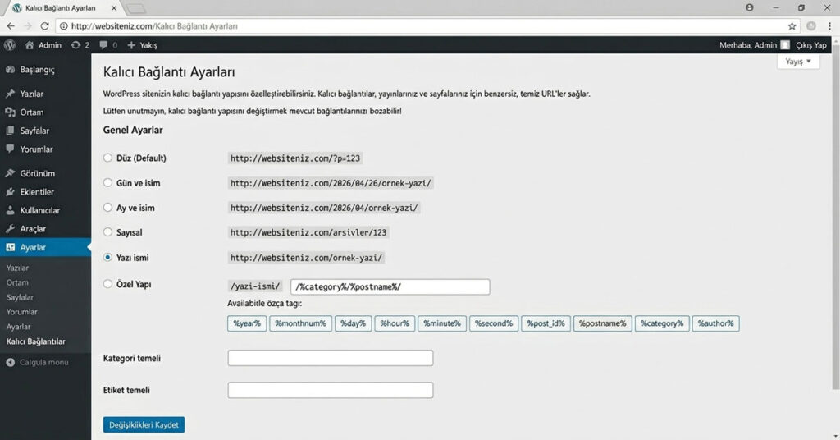Open the Kalıcı Bağlantılar submenu item
The image size is (840, 440).
(x=36, y=341)
